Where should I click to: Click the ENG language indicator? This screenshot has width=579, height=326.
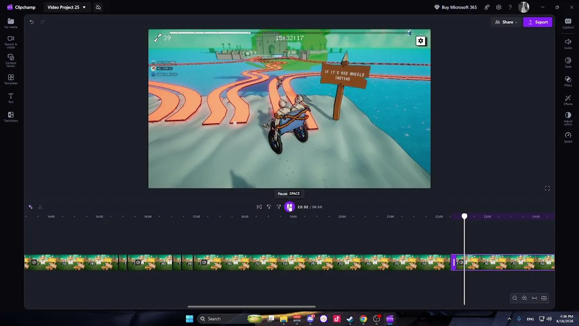pos(530,319)
